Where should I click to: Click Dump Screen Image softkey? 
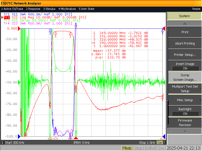[x=185, y=77]
